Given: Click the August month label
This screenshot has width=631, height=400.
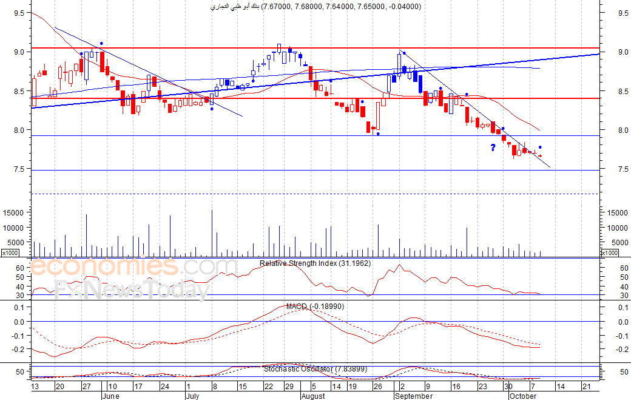Looking at the screenshot, I should click(312, 396).
